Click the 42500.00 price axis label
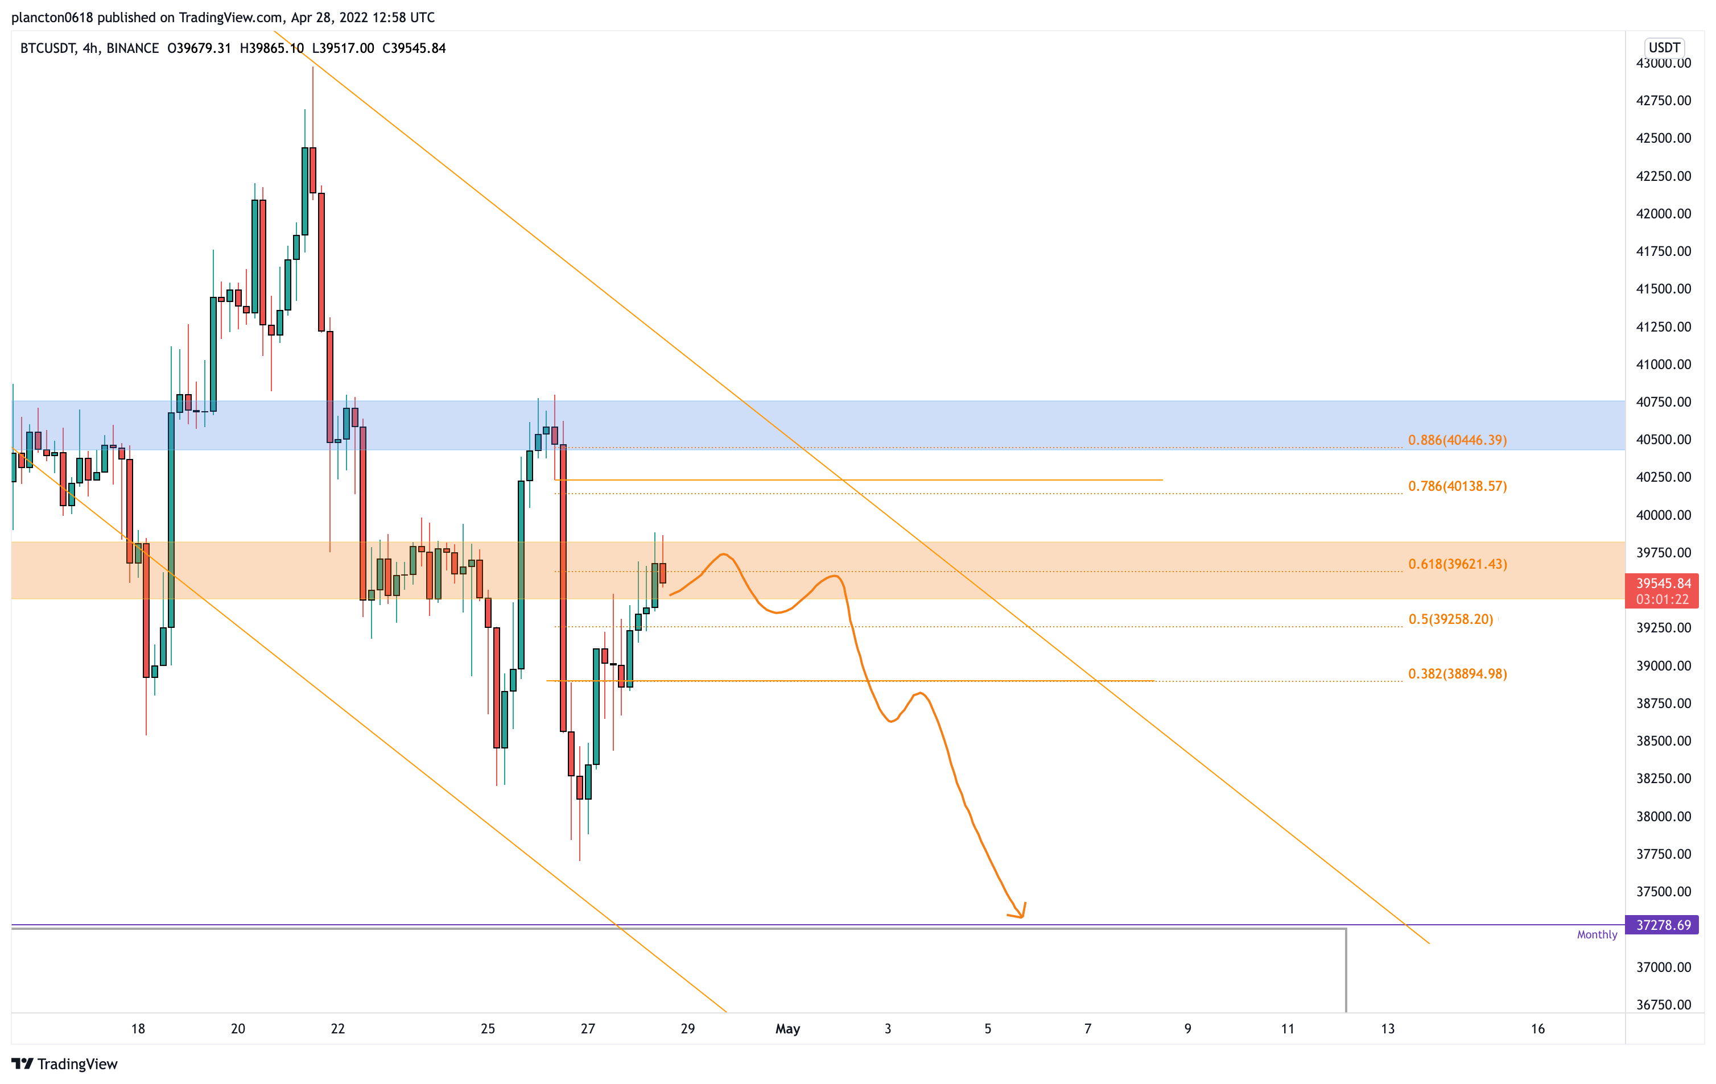The image size is (1716, 1084). pyautogui.click(x=1663, y=138)
